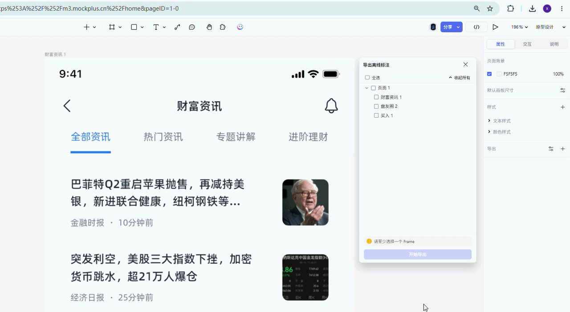Bookmark page with the star icon
Viewport: 570px width, 312px height.
click(x=490, y=8)
